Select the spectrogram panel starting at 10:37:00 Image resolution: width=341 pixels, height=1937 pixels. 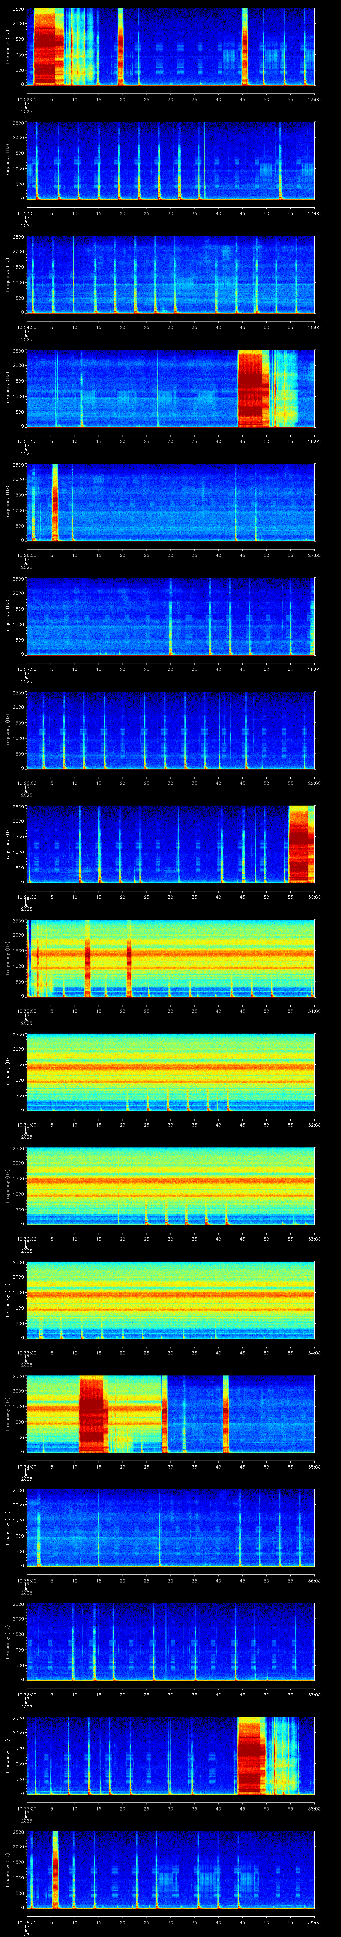tap(171, 1756)
